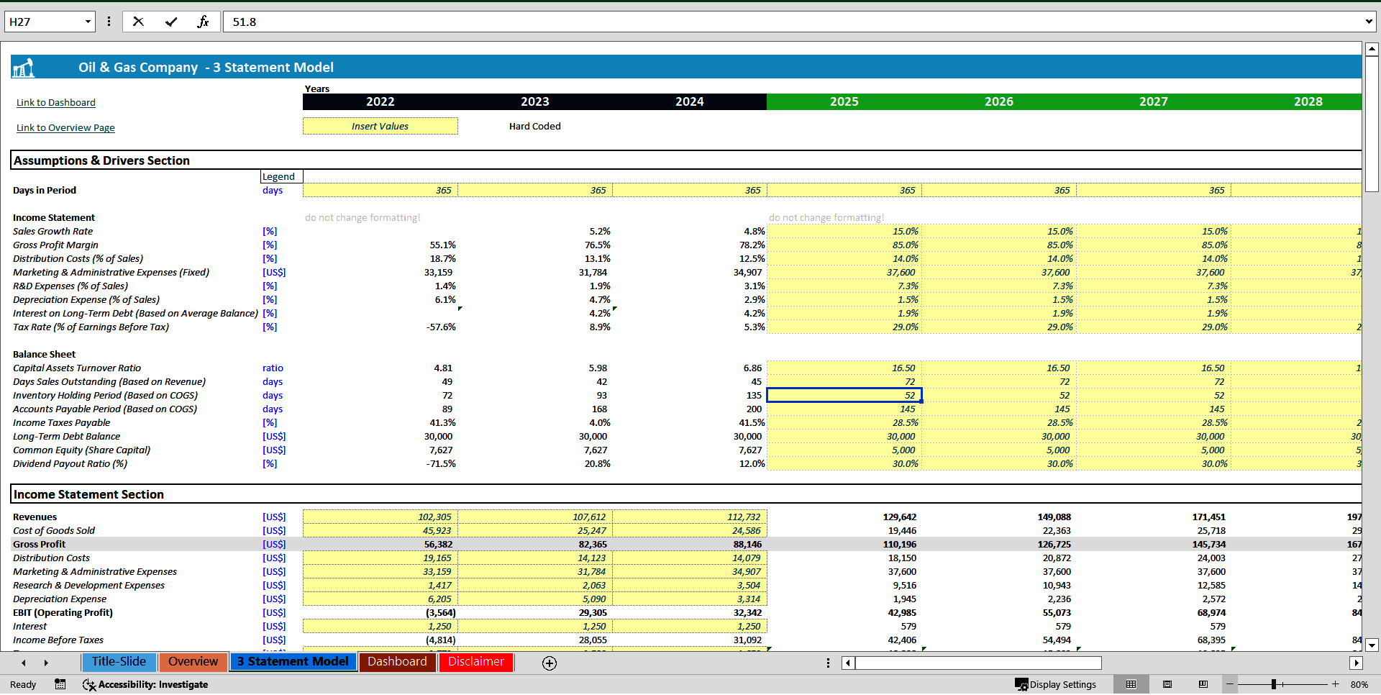This screenshot has width=1381, height=695.
Task: Cancel the formula bar entry
Action: pyautogui.click(x=138, y=22)
